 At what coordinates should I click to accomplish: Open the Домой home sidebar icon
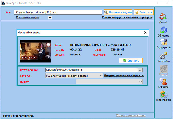163,17
